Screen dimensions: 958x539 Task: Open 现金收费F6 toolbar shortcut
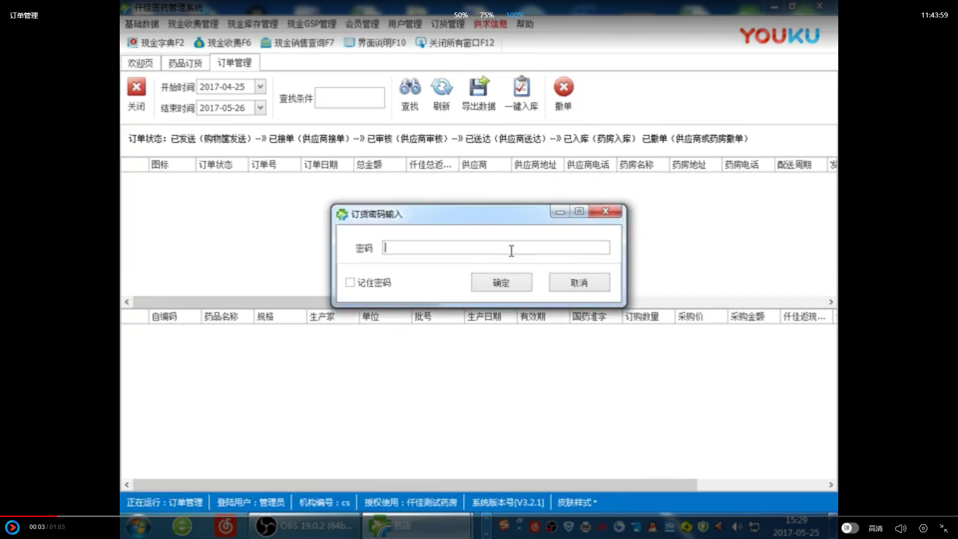[223, 43]
